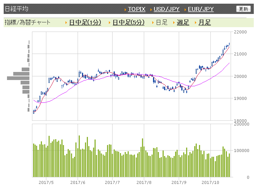The width and height of the screenshot is (256, 192).
Task: Select the 日足 daily chart tab
Action: click(x=161, y=22)
